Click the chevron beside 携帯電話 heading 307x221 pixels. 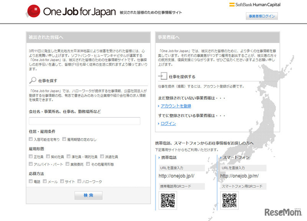tap(159, 157)
